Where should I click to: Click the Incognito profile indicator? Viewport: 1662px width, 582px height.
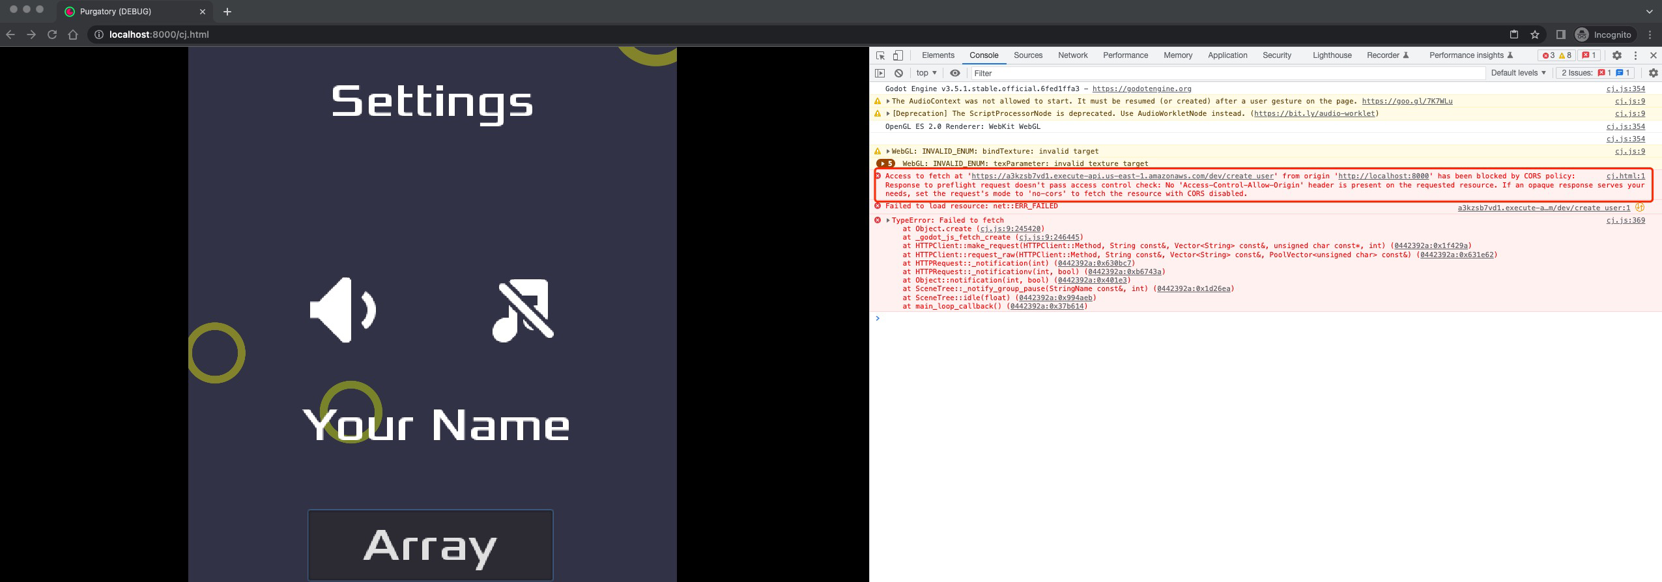point(1603,35)
